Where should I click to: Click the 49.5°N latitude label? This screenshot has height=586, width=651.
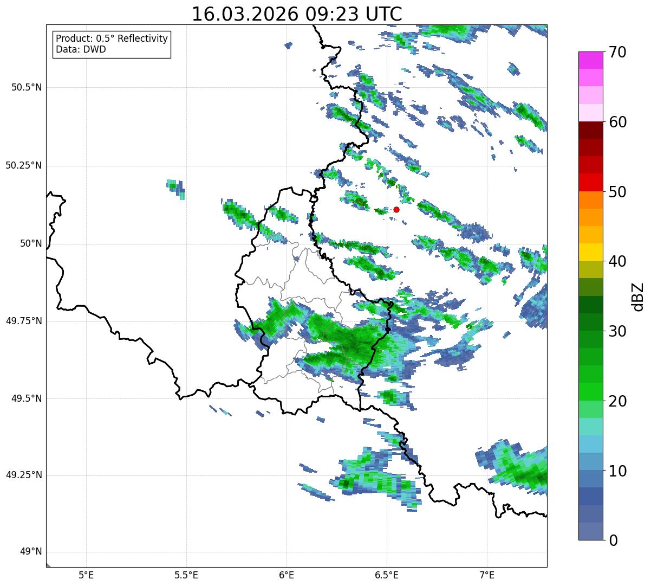tap(27, 398)
